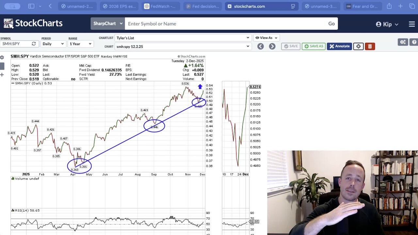418x235 pixels.
Task: Click the webcam video overlay of presenter
Action: [343, 193]
